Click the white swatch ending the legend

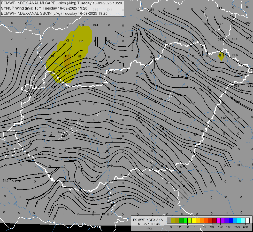click(247, 220)
